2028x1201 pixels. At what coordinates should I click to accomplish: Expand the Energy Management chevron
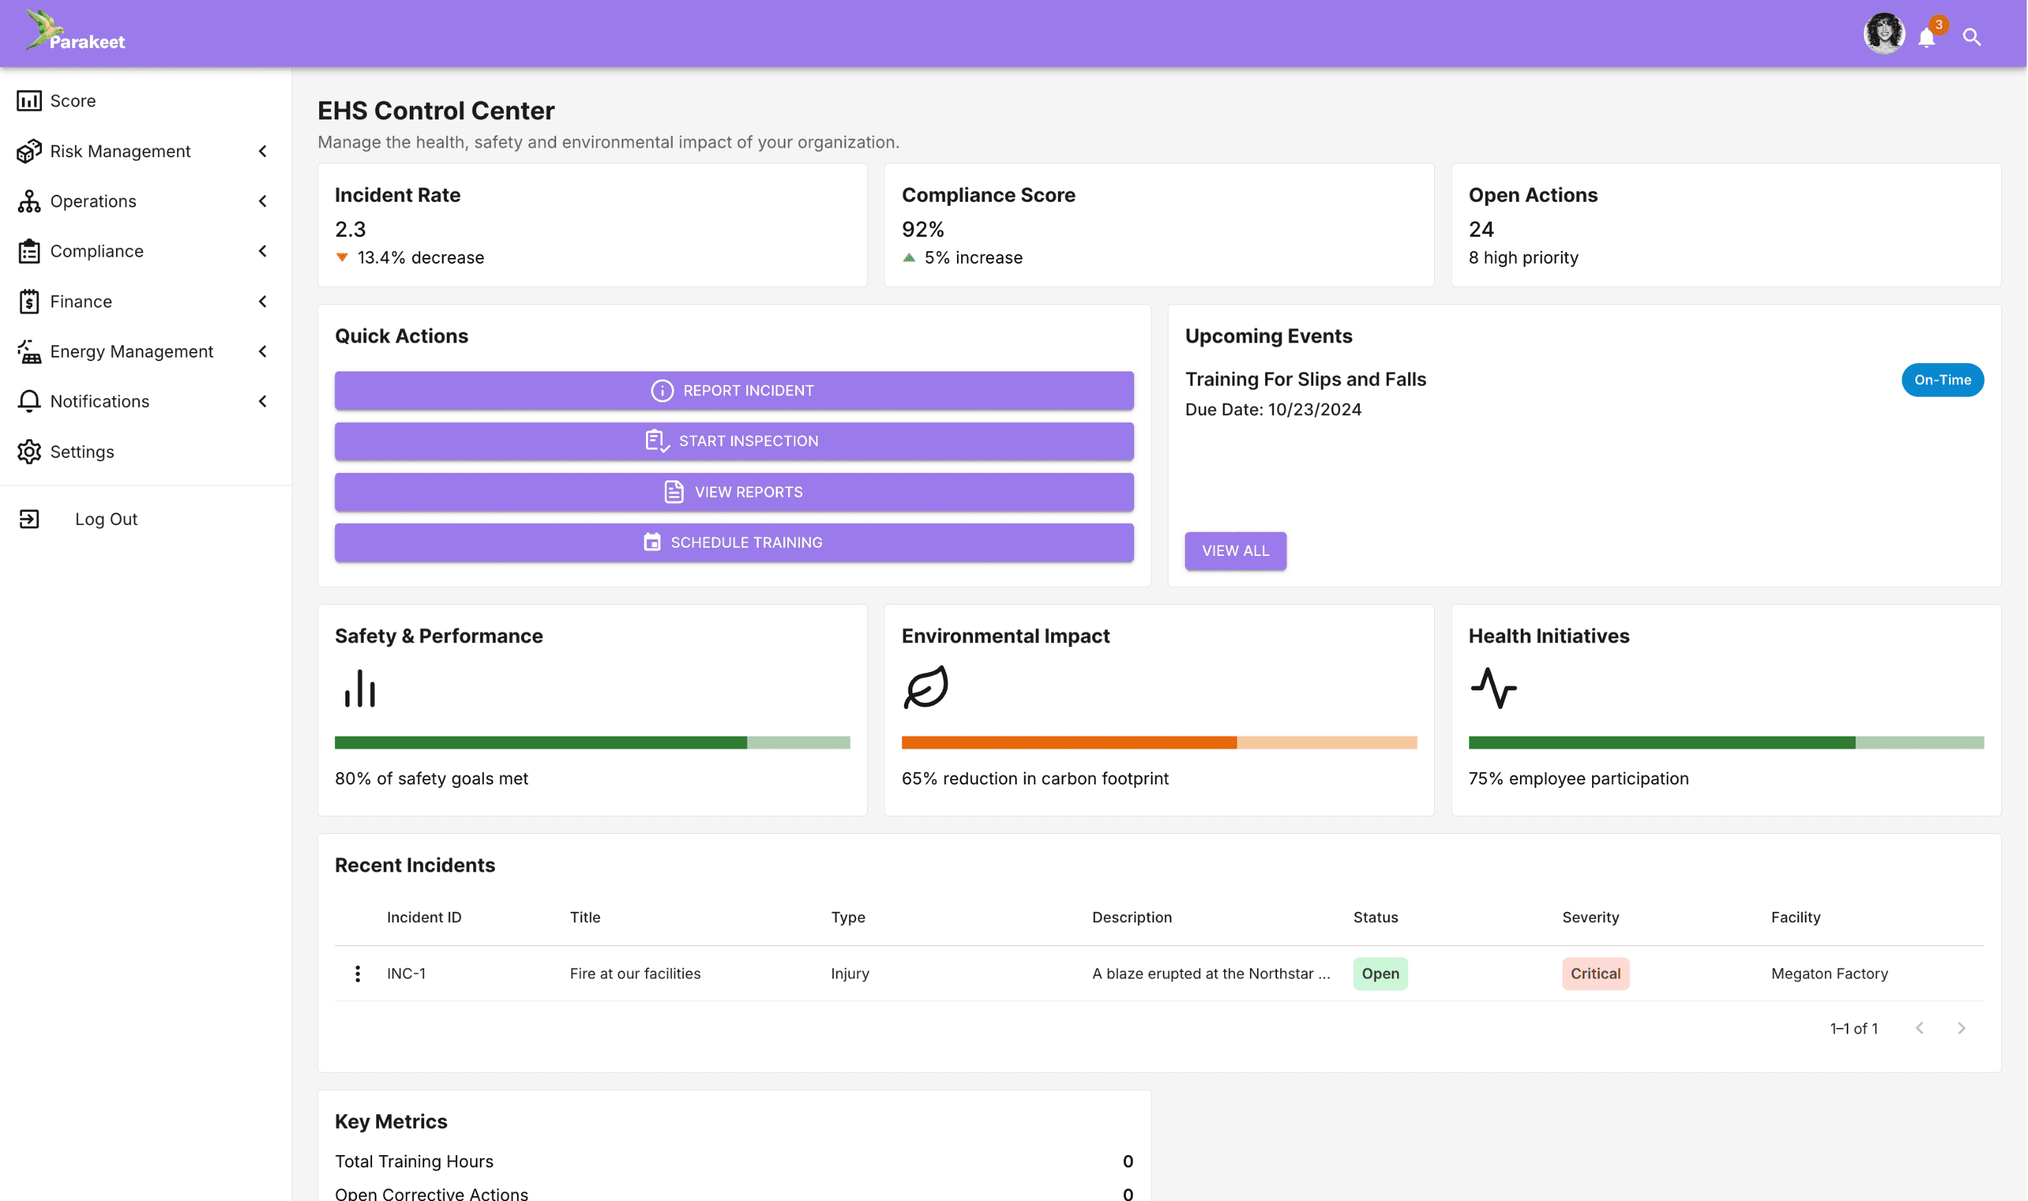click(x=262, y=352)
